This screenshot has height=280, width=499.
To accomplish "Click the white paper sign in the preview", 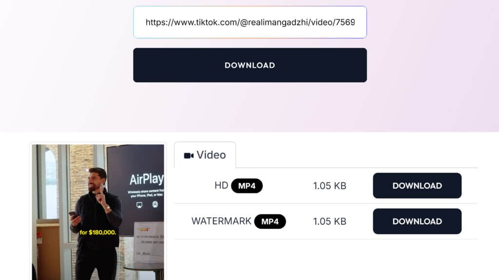I will click(x=149, y=241).
